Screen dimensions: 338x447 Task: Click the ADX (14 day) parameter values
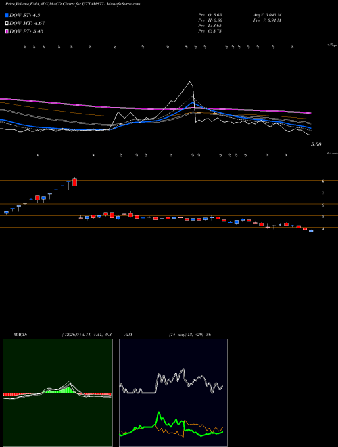[x=190, y=335]
